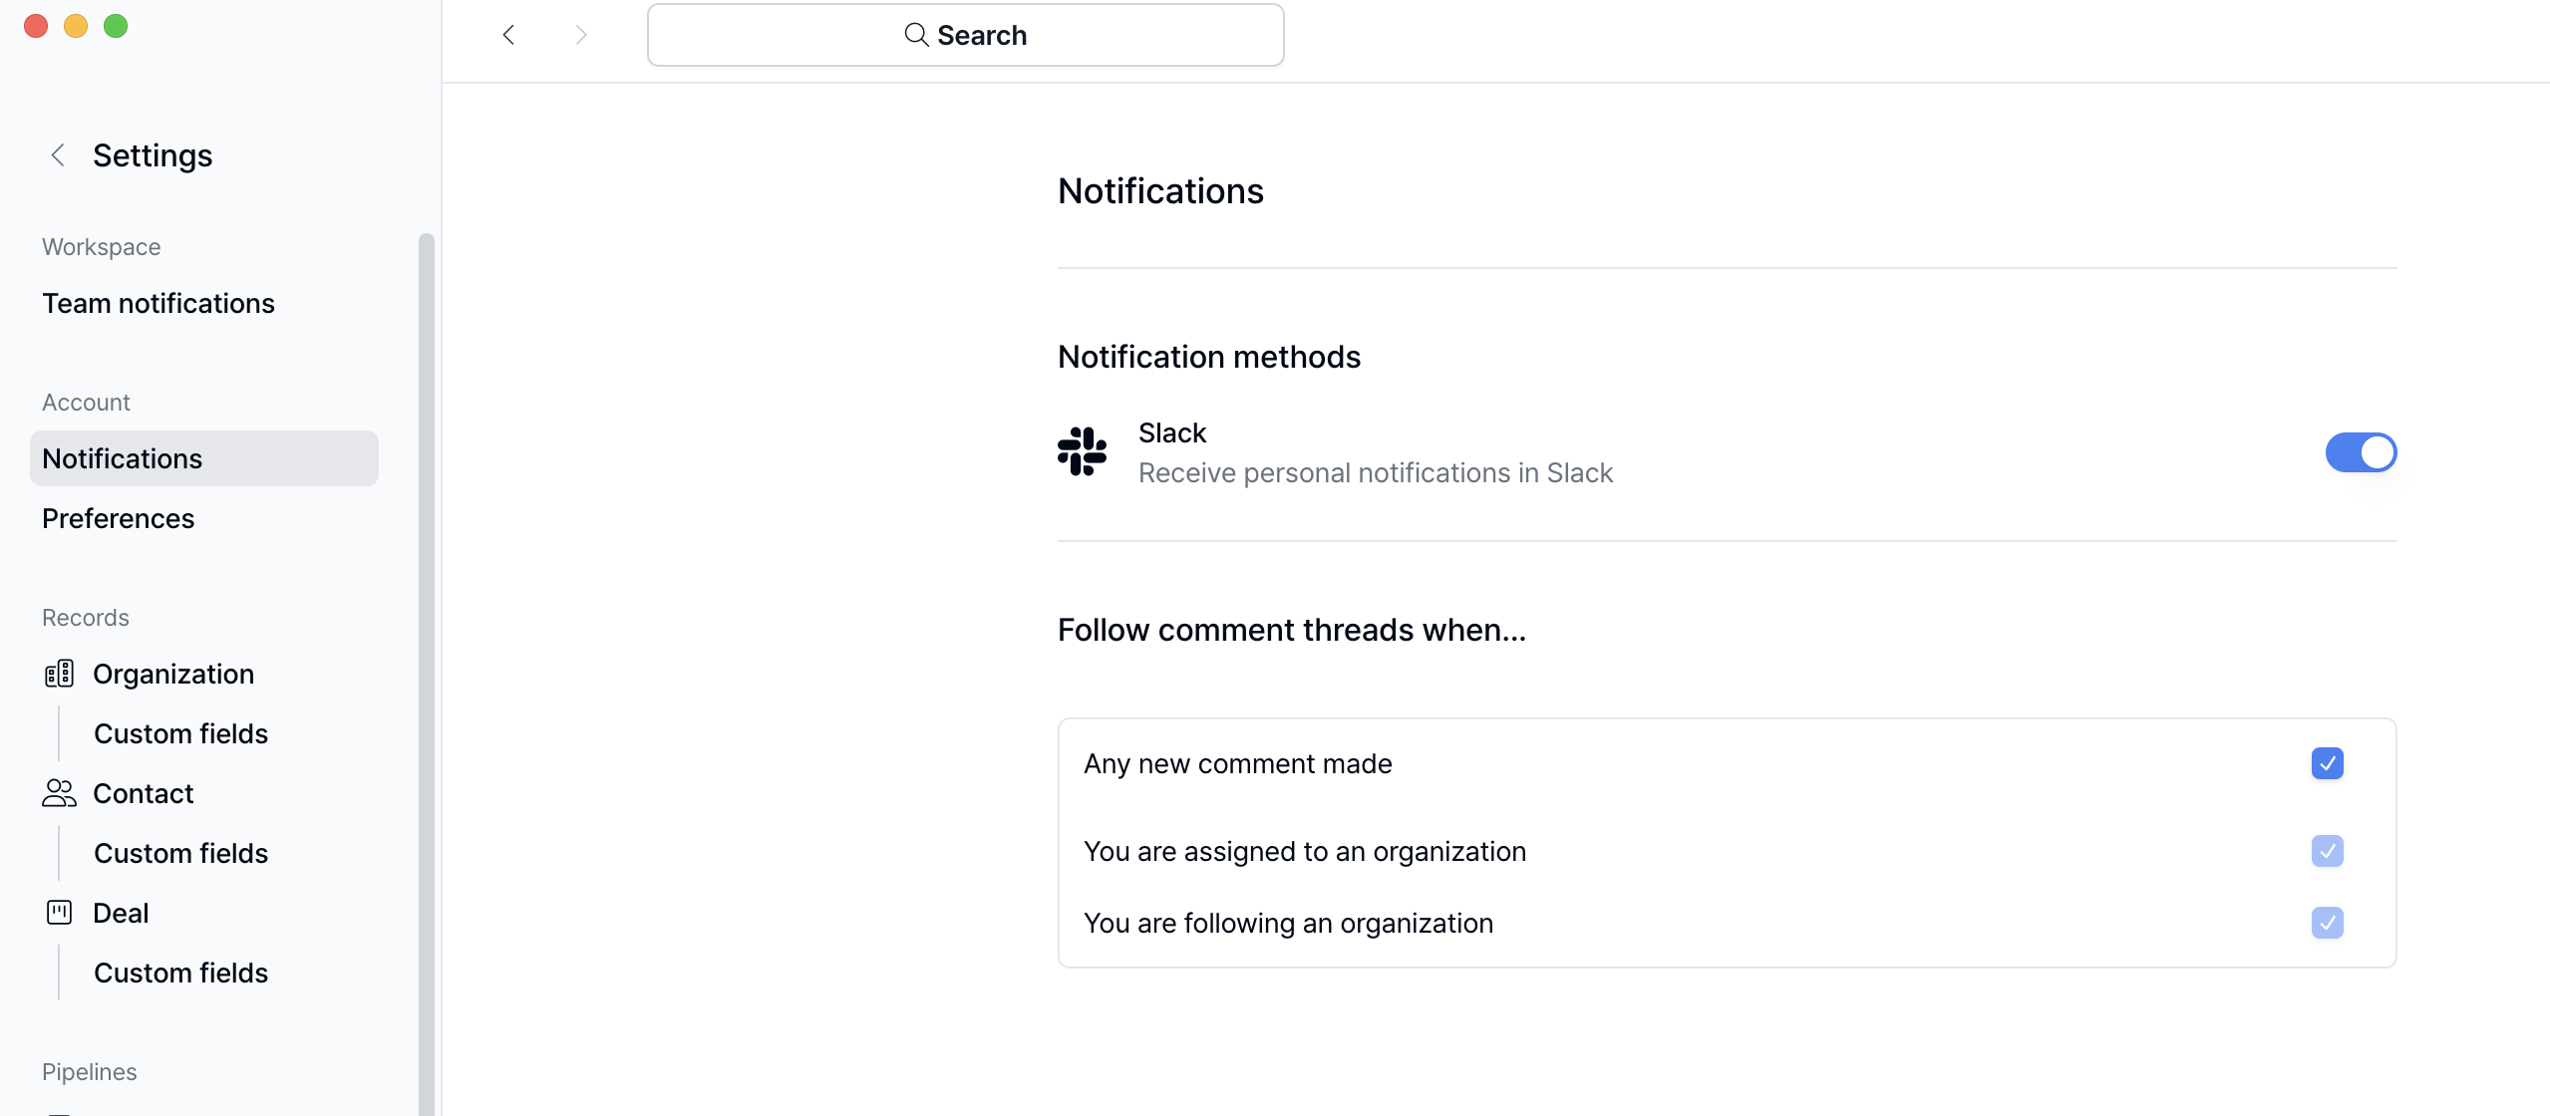The width and height of the screenshot is (2550, 1116).
Task: Click the Search input field
Action: (x=965, y=35)
